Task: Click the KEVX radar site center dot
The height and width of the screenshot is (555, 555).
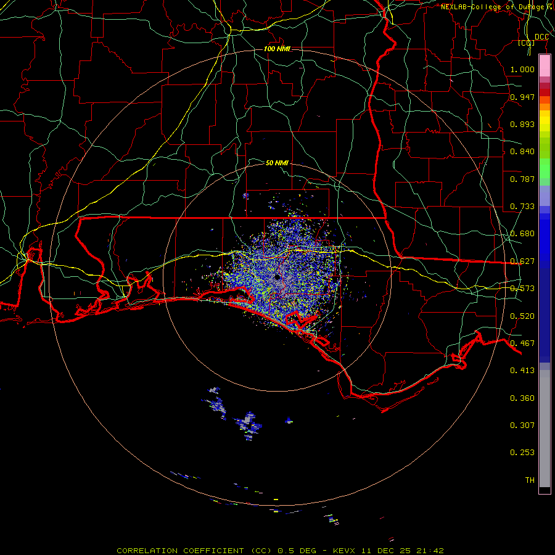Action: [277, 277]
